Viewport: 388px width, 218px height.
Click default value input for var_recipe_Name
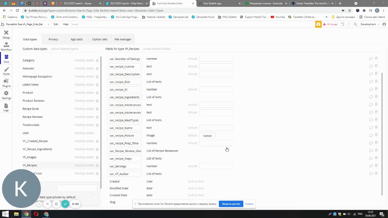pyautogui.click(x=216, y=128)
